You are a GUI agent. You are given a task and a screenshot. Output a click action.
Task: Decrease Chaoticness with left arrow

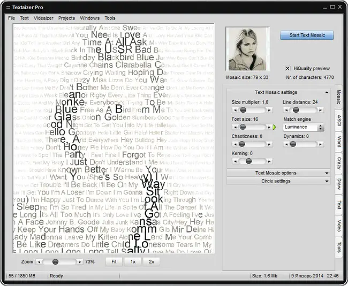click(235, 144)
